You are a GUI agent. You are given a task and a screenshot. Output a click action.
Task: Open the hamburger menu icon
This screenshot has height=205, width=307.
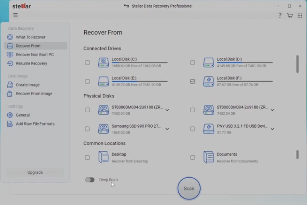pos(15,15)
